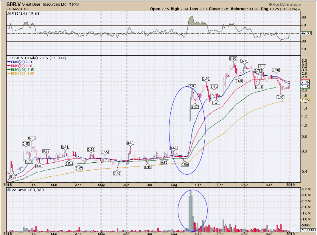Click the 0.66 June spike label
This screenshot has width=317, height=235.
130,143
